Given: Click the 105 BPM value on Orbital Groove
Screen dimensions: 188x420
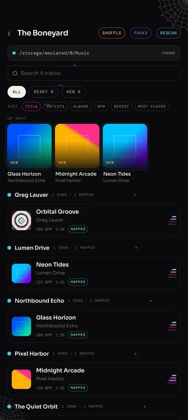Looking at the screenshot, I should pyautogui.click(x=44, y=229).
